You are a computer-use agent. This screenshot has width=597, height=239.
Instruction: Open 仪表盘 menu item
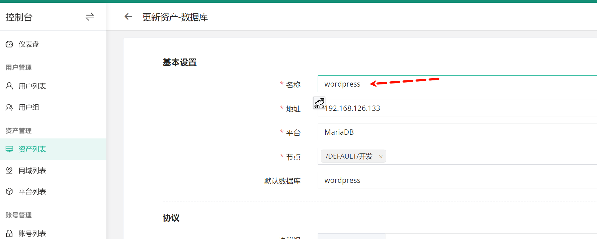29,44
